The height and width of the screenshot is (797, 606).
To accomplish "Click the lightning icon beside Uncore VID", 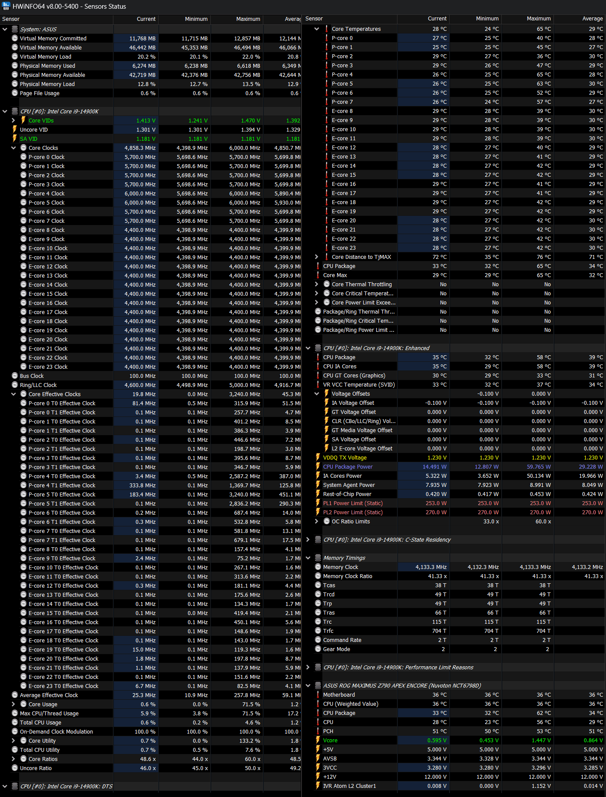I will 15,129.
